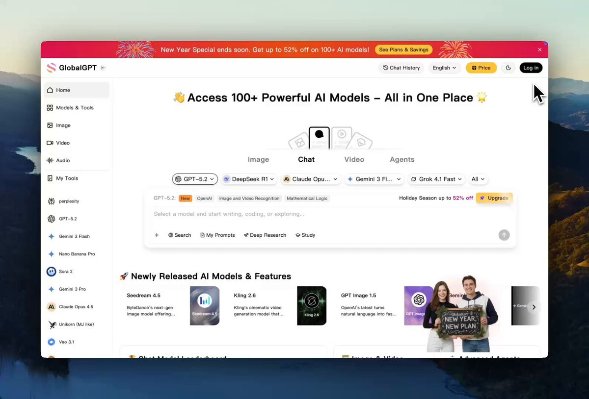
Task: Click the Seedream 4.5 card title
Action: pos(143,296)
